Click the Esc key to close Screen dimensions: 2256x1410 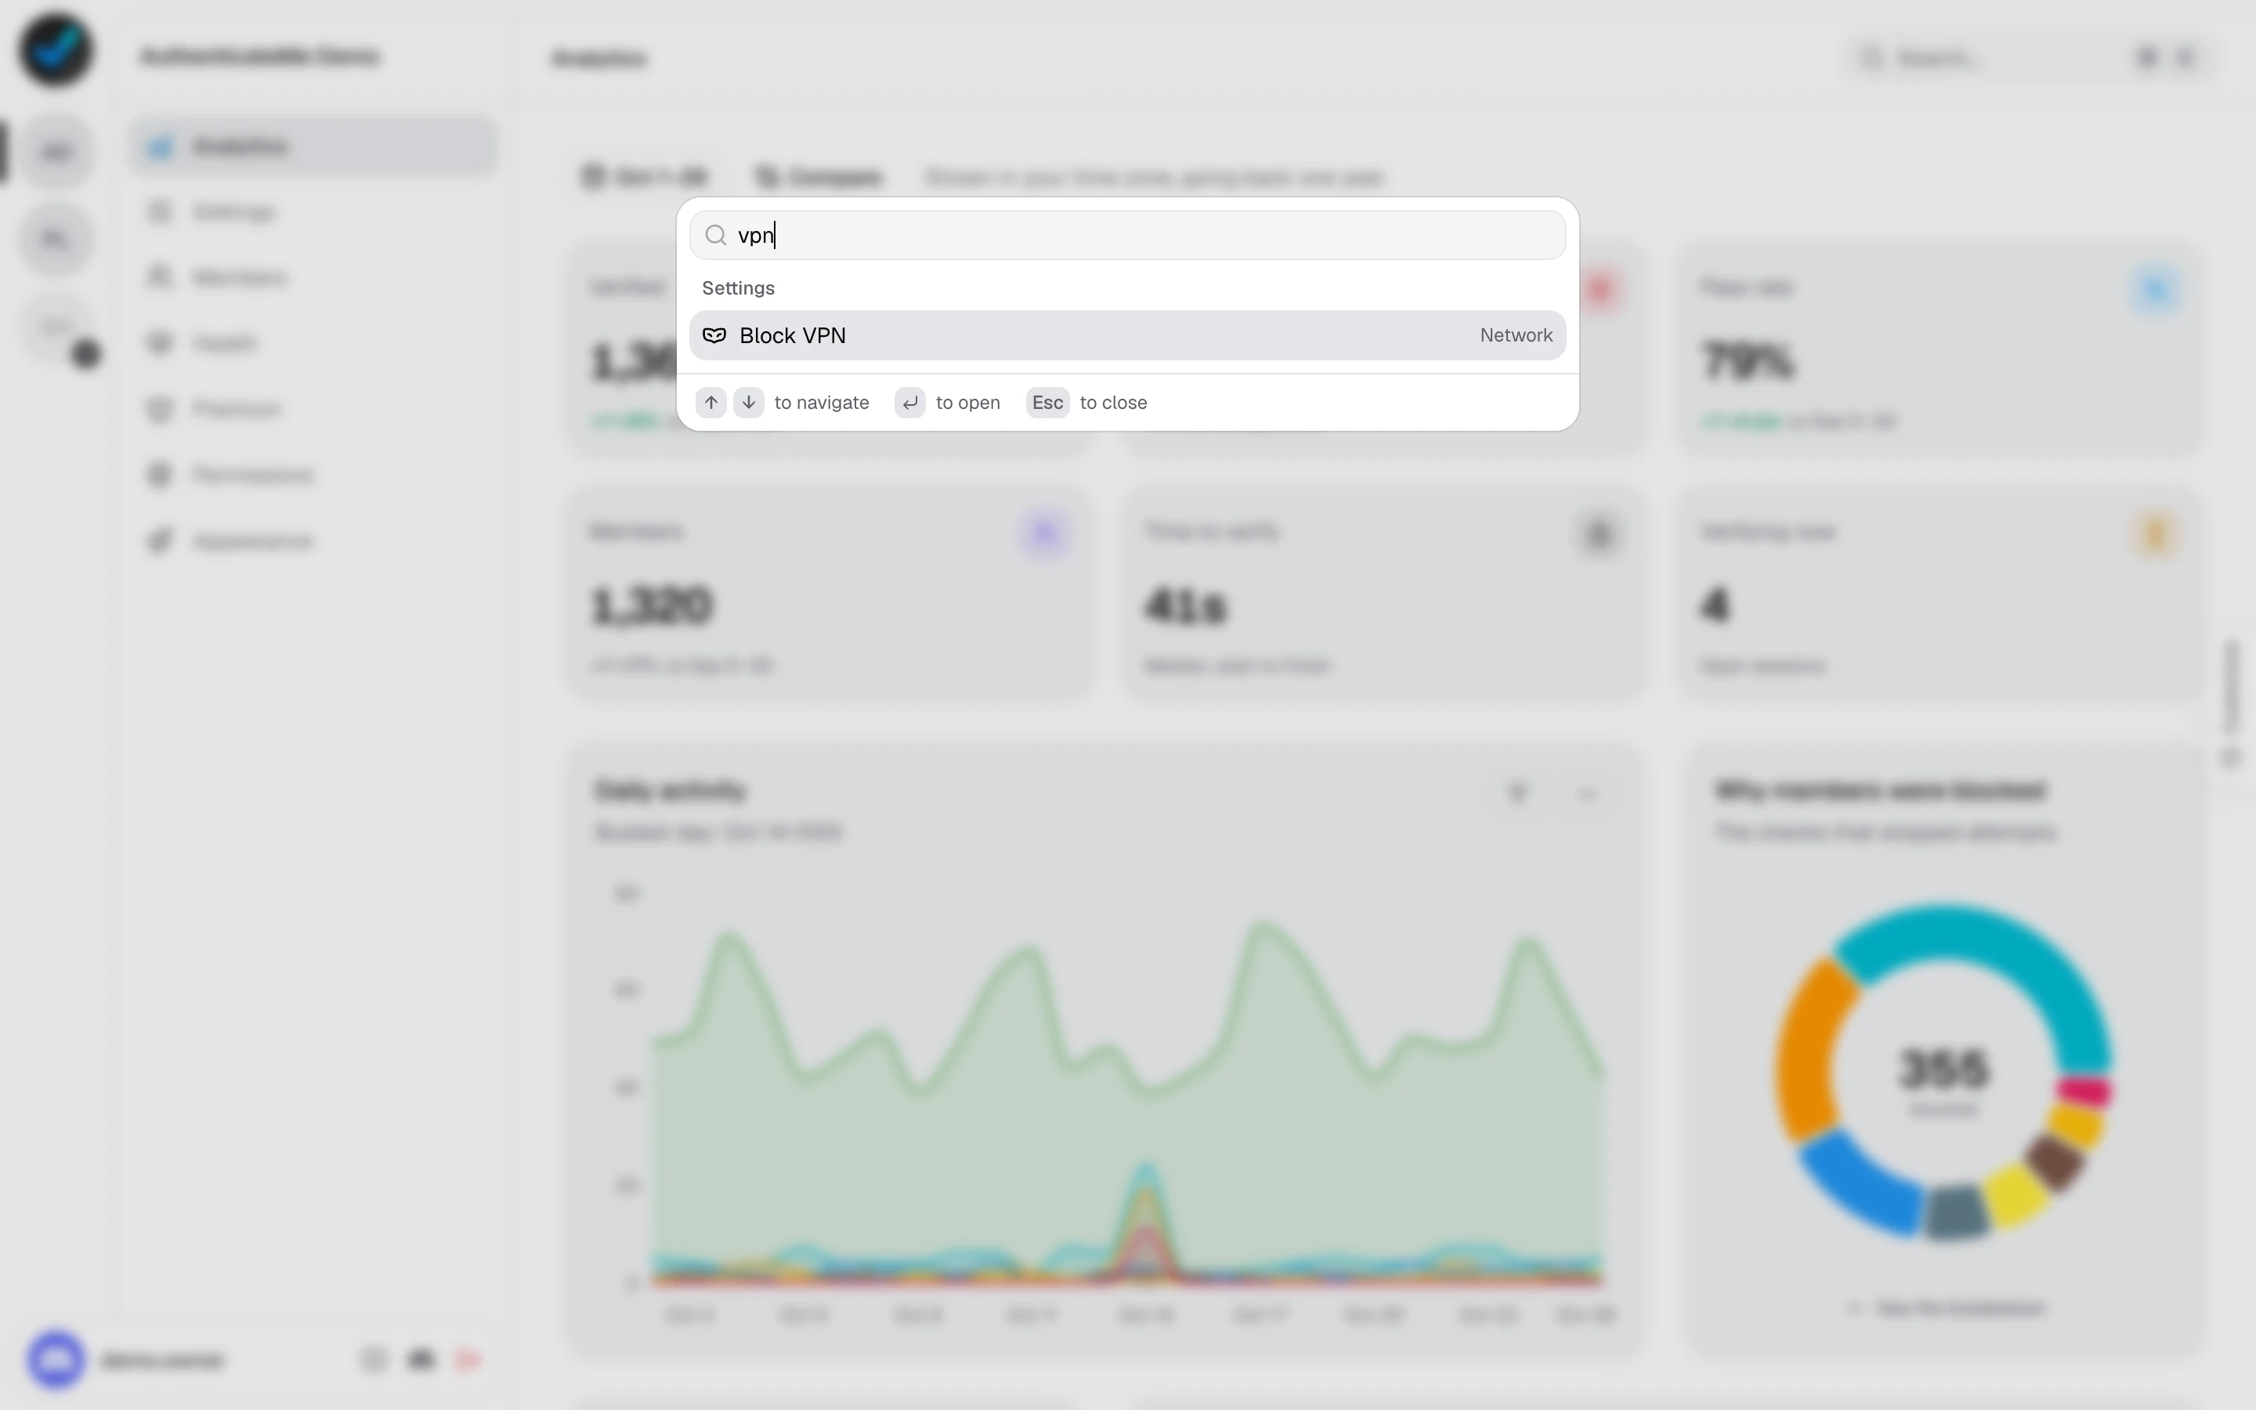1047,402
